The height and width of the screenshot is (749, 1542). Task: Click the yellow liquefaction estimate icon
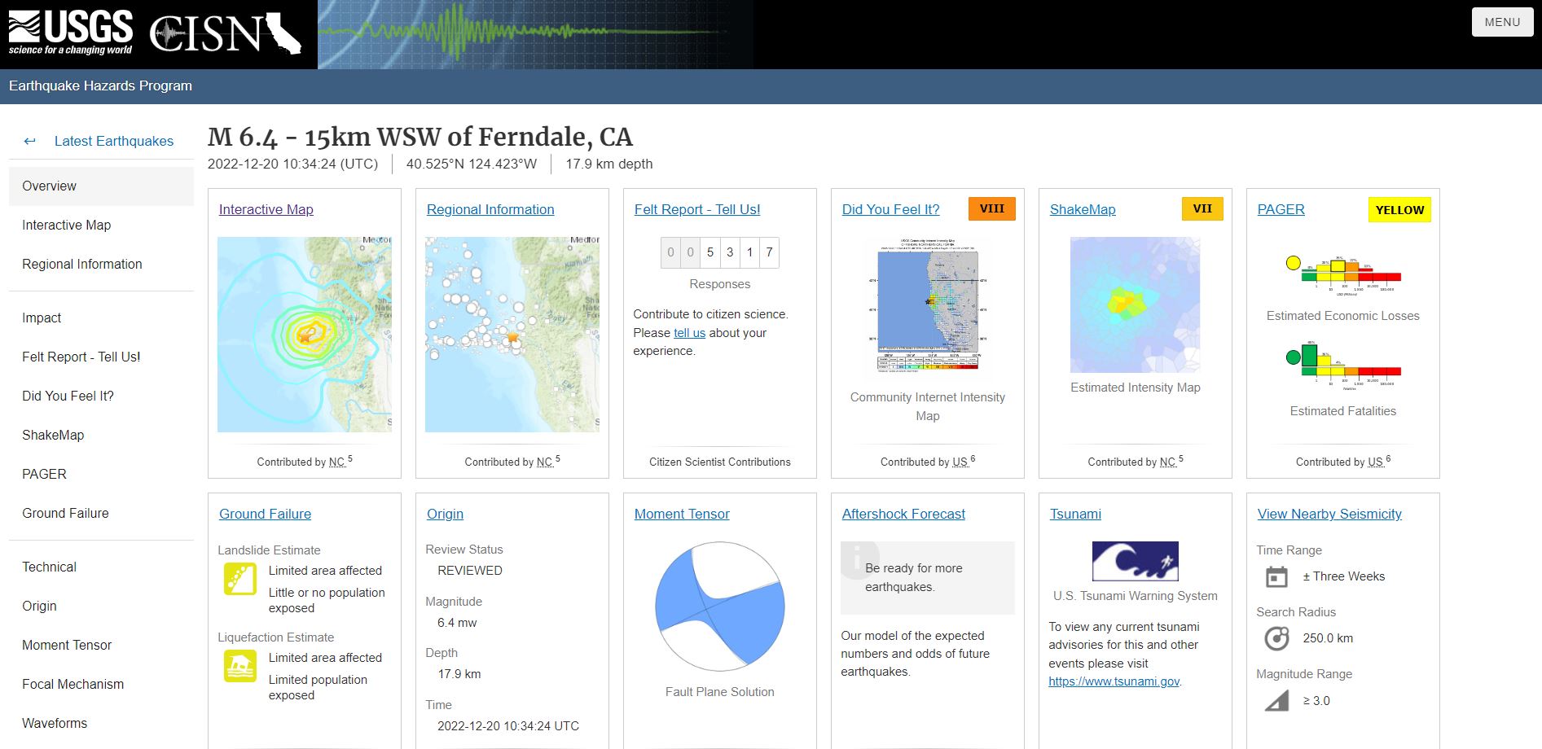(x=240, y=666)
